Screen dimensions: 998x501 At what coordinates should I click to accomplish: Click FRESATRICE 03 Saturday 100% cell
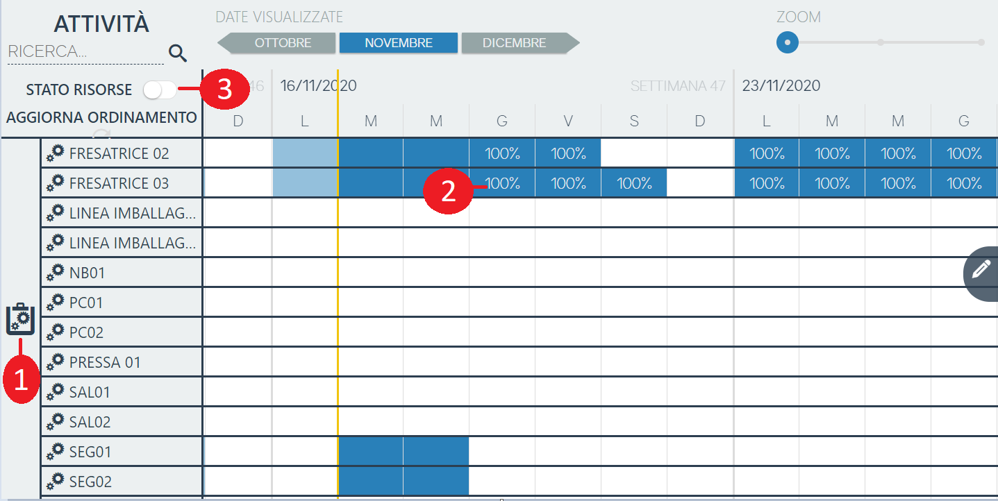tap(634, 183)
